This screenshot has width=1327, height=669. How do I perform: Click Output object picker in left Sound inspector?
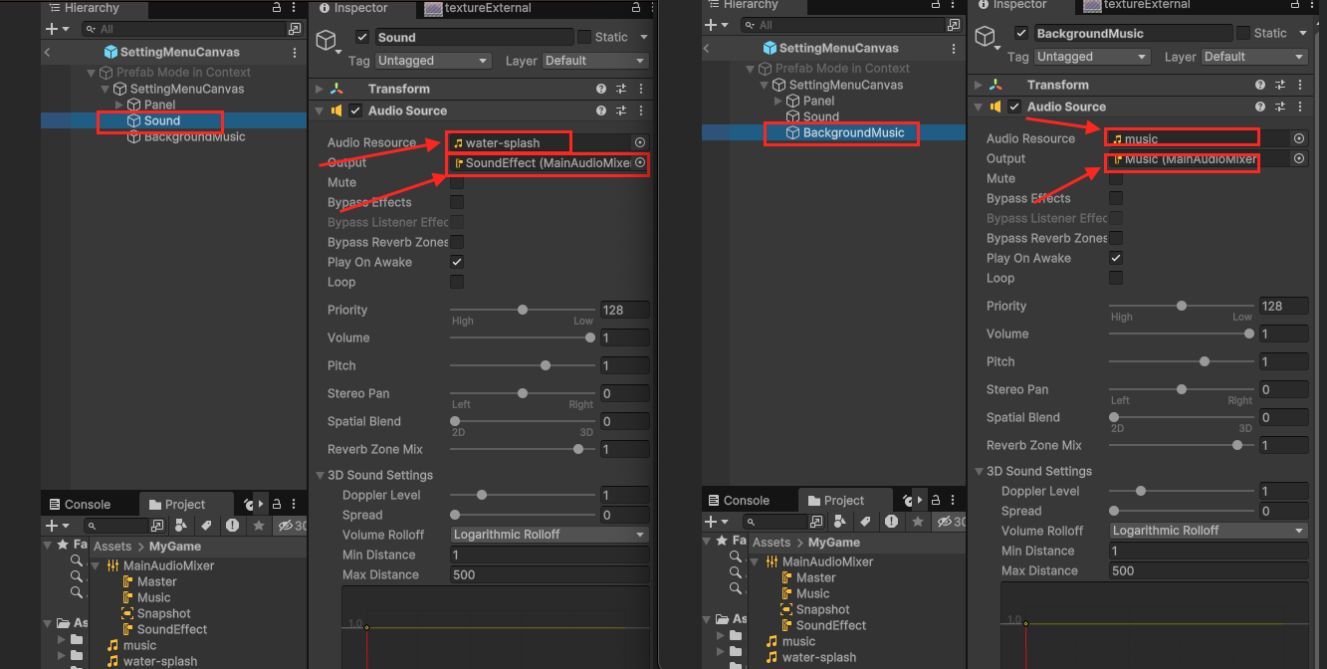(x=640, y=162)
